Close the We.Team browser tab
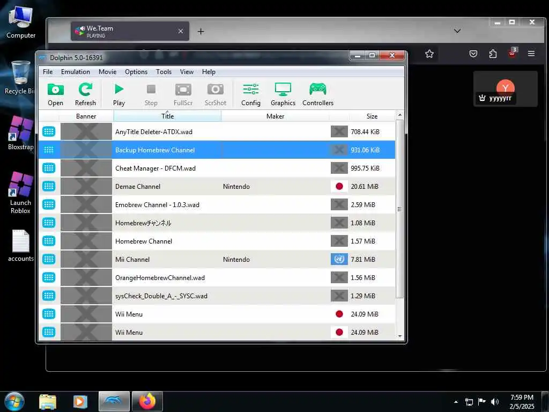The image size is (549, 412). tap(181, 31)
